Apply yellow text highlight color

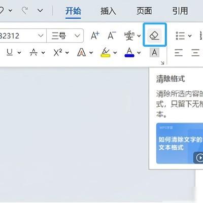(x=105, y=52)
